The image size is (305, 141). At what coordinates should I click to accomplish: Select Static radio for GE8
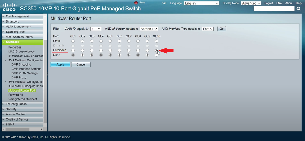[138, 41]
